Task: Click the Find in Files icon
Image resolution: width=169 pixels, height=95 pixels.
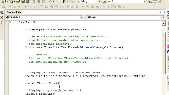Action: click(x=105, y=1)
